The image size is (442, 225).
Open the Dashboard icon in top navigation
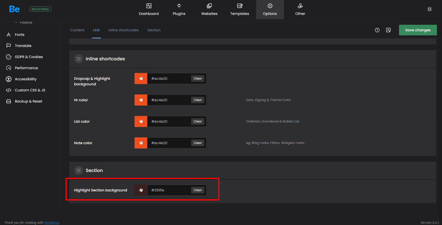[149, 6]
